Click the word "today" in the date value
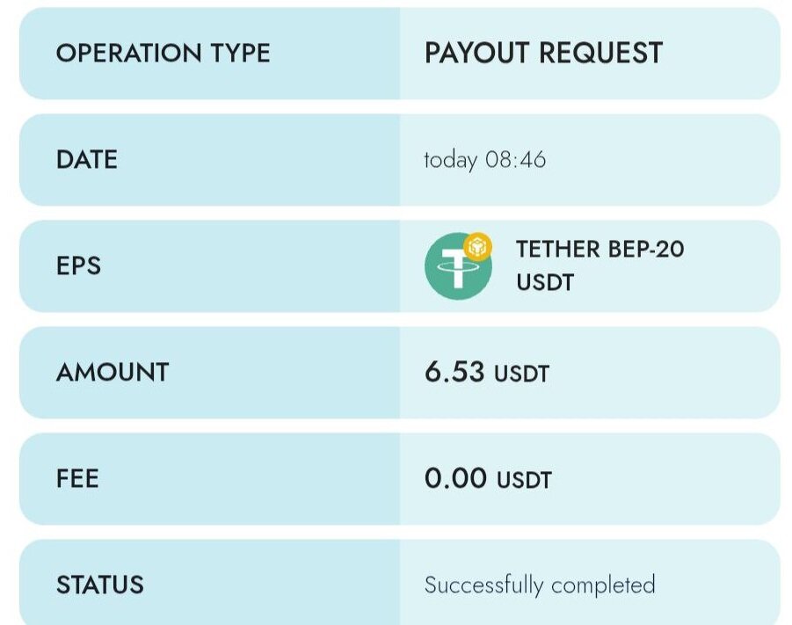Image resolution: width=792 pixels, height=625 pixels. [450, 160]
